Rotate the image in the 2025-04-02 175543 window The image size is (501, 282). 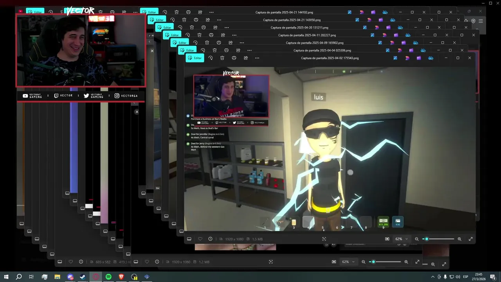(x=211, y=58)
